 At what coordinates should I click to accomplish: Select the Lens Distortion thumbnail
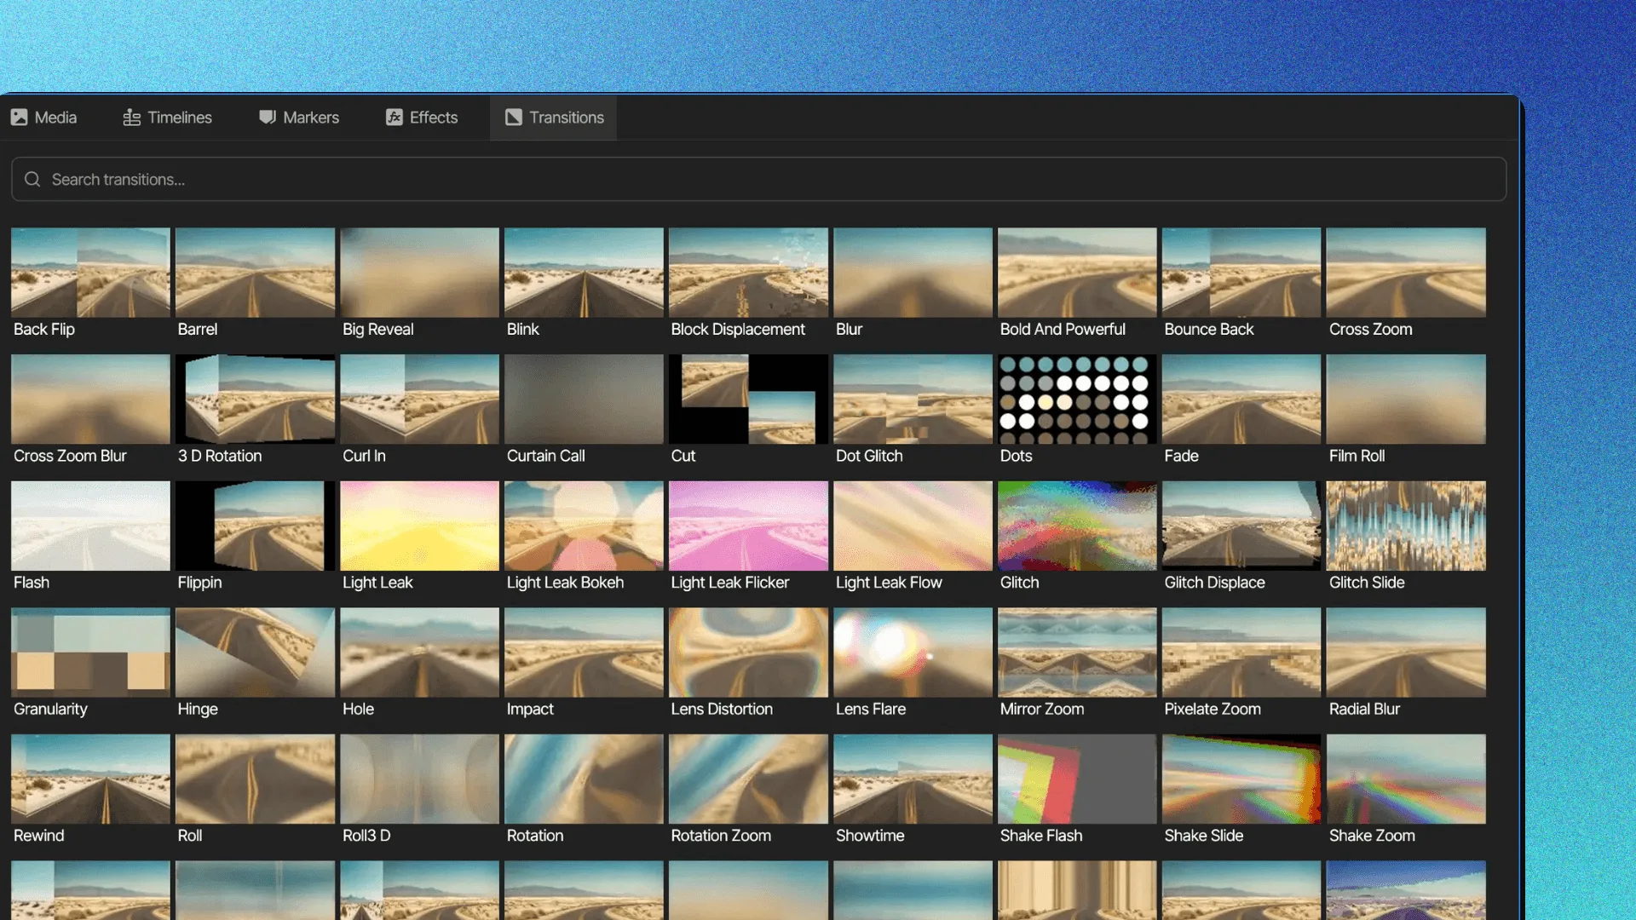click(748, 652)
